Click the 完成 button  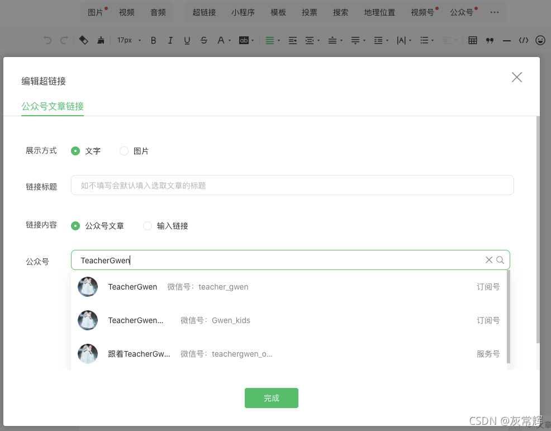pyautogui.click(x=271, y=398)
